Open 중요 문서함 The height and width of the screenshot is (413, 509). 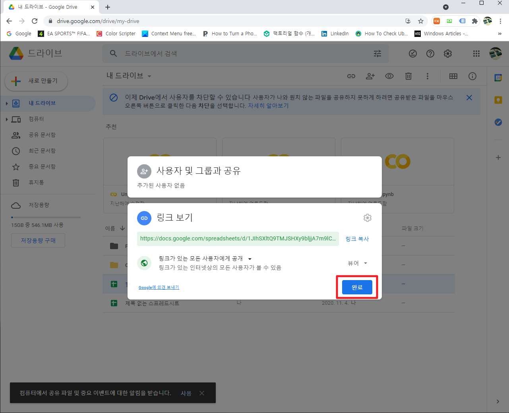tap(42, 167)
